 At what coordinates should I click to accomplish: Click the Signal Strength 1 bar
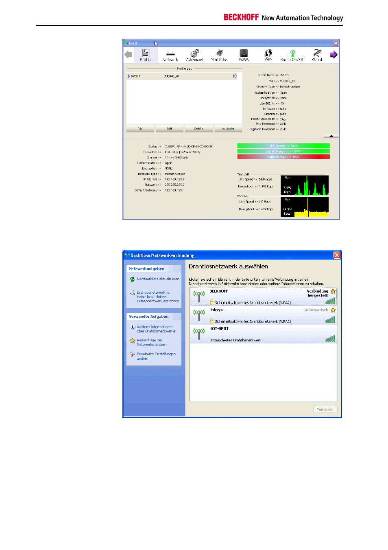click(283, 151)
